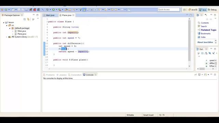Click the editor vertical scrollbar

(x=189, y=41)
